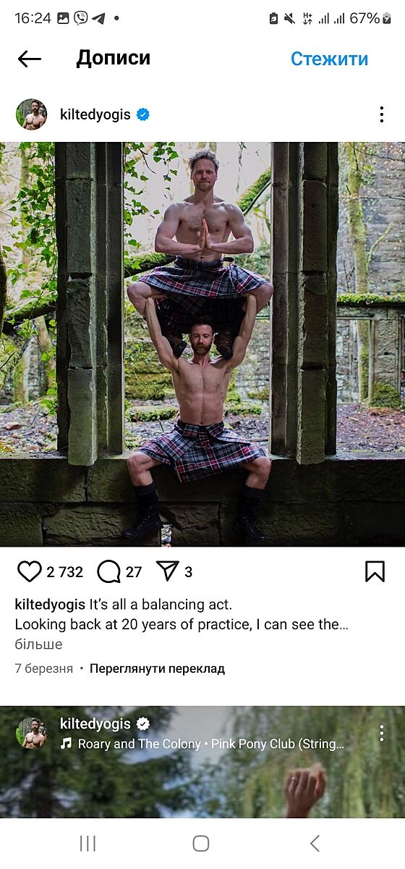
Task: Open the yoga balancing photo
Action: click(x=202, y=344)
